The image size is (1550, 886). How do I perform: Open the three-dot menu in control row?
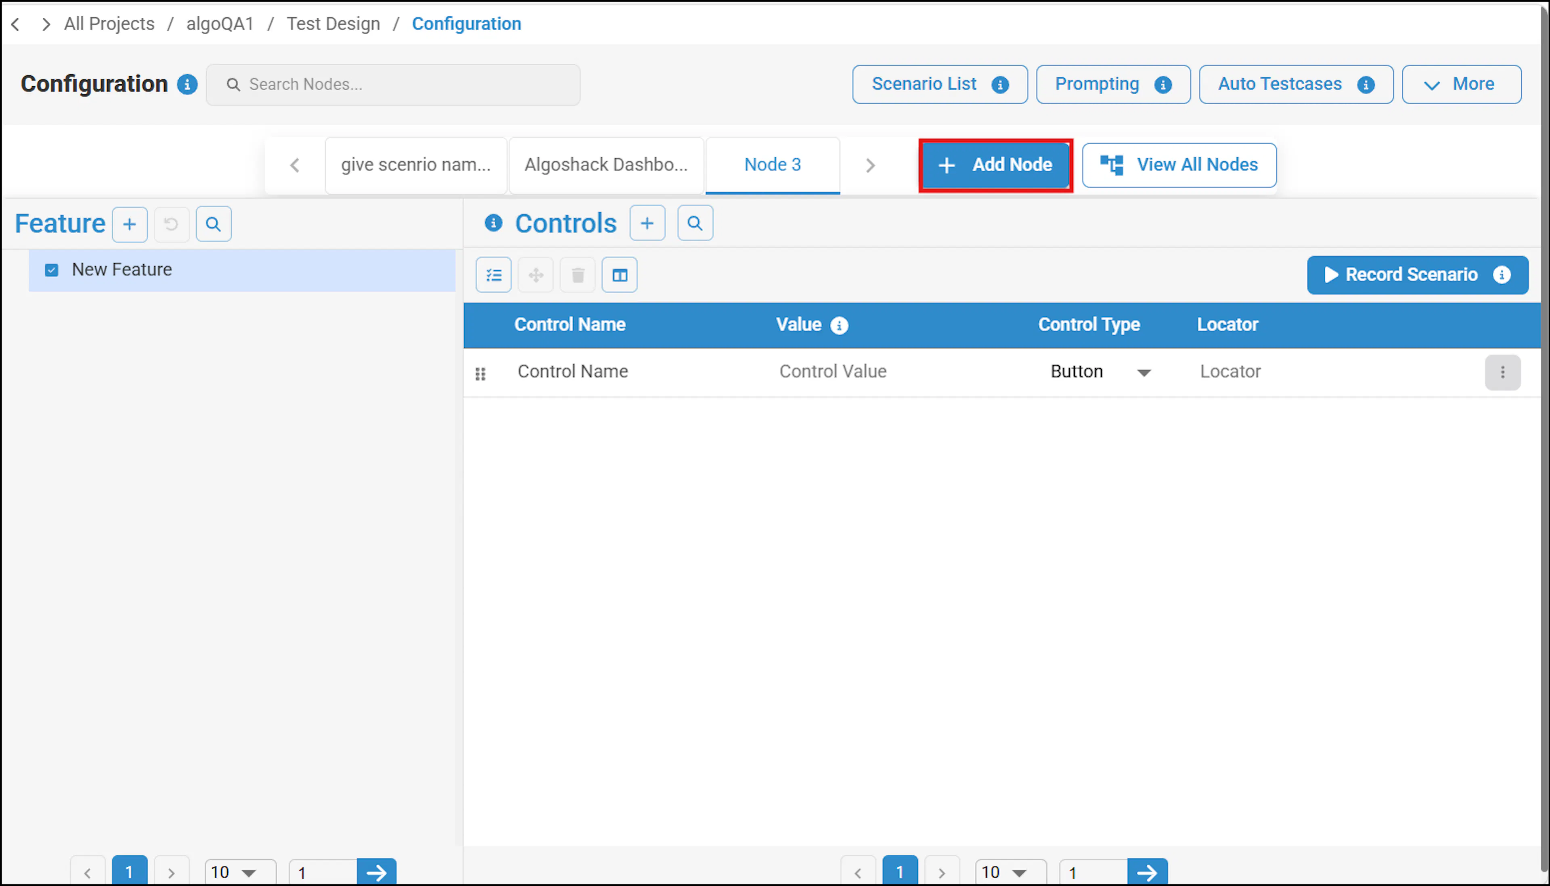1502,372
